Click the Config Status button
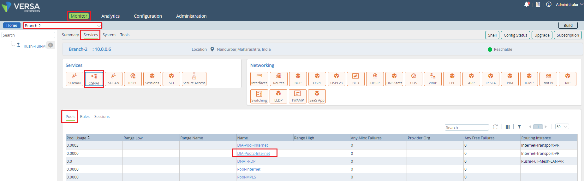Image resolution: width=584 pixels, height=181 pixels. pos(515,35)
